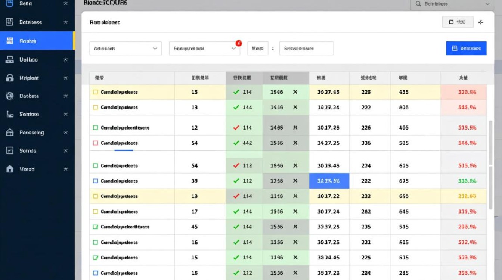Click the X next to Pabosolog
The width and height of the screenshot is (502, 280).
tap(66, 132)
